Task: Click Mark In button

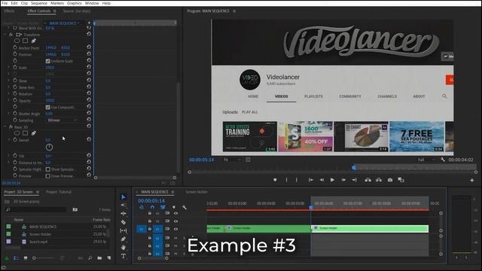Action: (x=286, y=180)
